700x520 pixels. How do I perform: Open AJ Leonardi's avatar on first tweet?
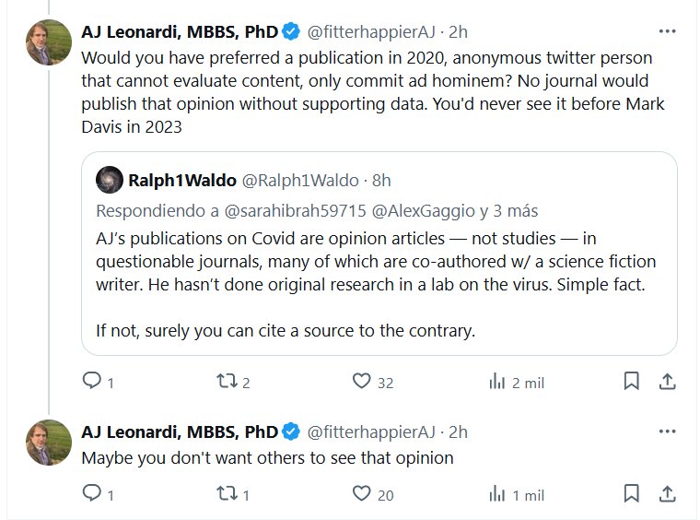(x=49, y=41)
